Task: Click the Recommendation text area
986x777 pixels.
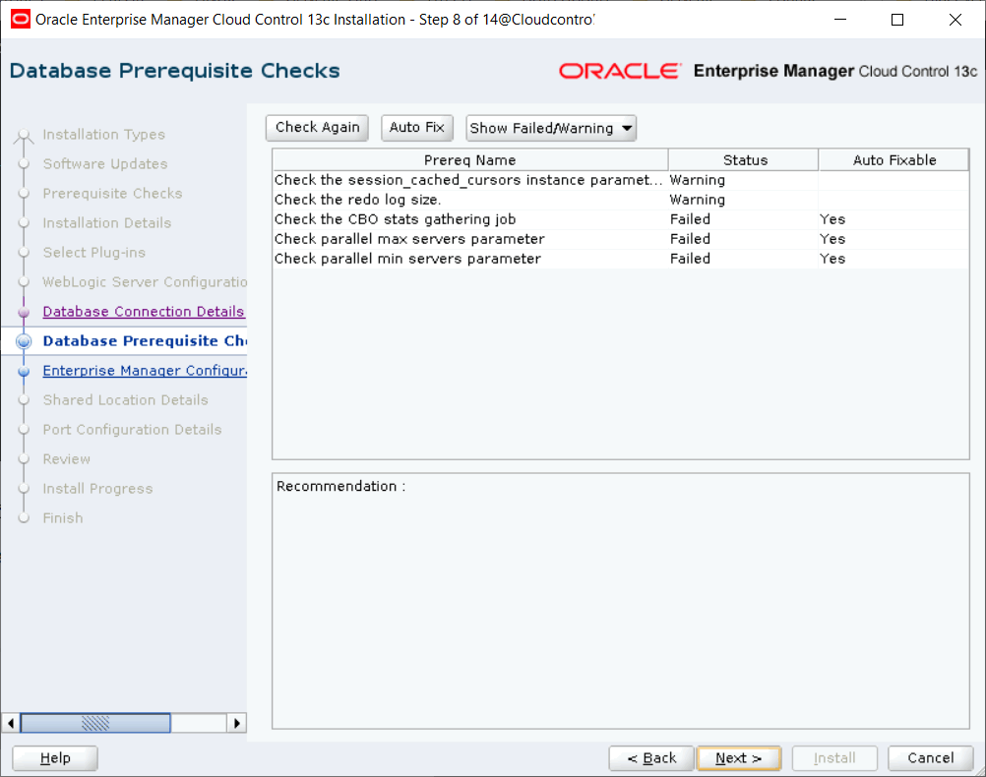Action: click(621, 601)
